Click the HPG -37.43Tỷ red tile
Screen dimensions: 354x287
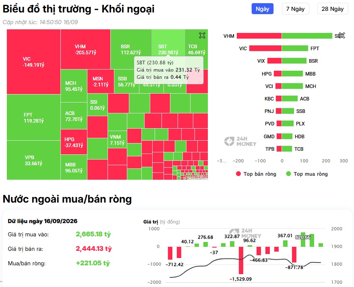74,142
